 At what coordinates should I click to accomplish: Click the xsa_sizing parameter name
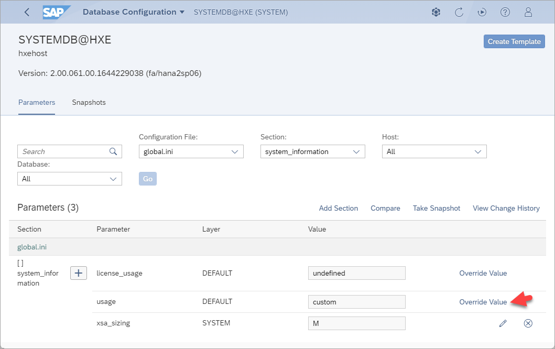(x=113, y=323)
